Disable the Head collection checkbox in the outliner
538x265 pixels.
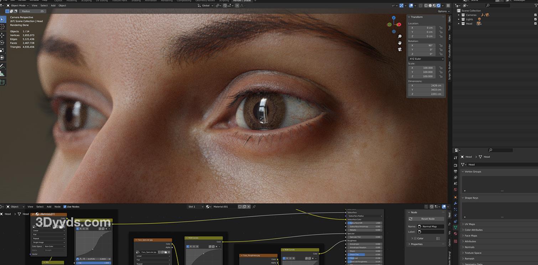click(x=535, y=24)
